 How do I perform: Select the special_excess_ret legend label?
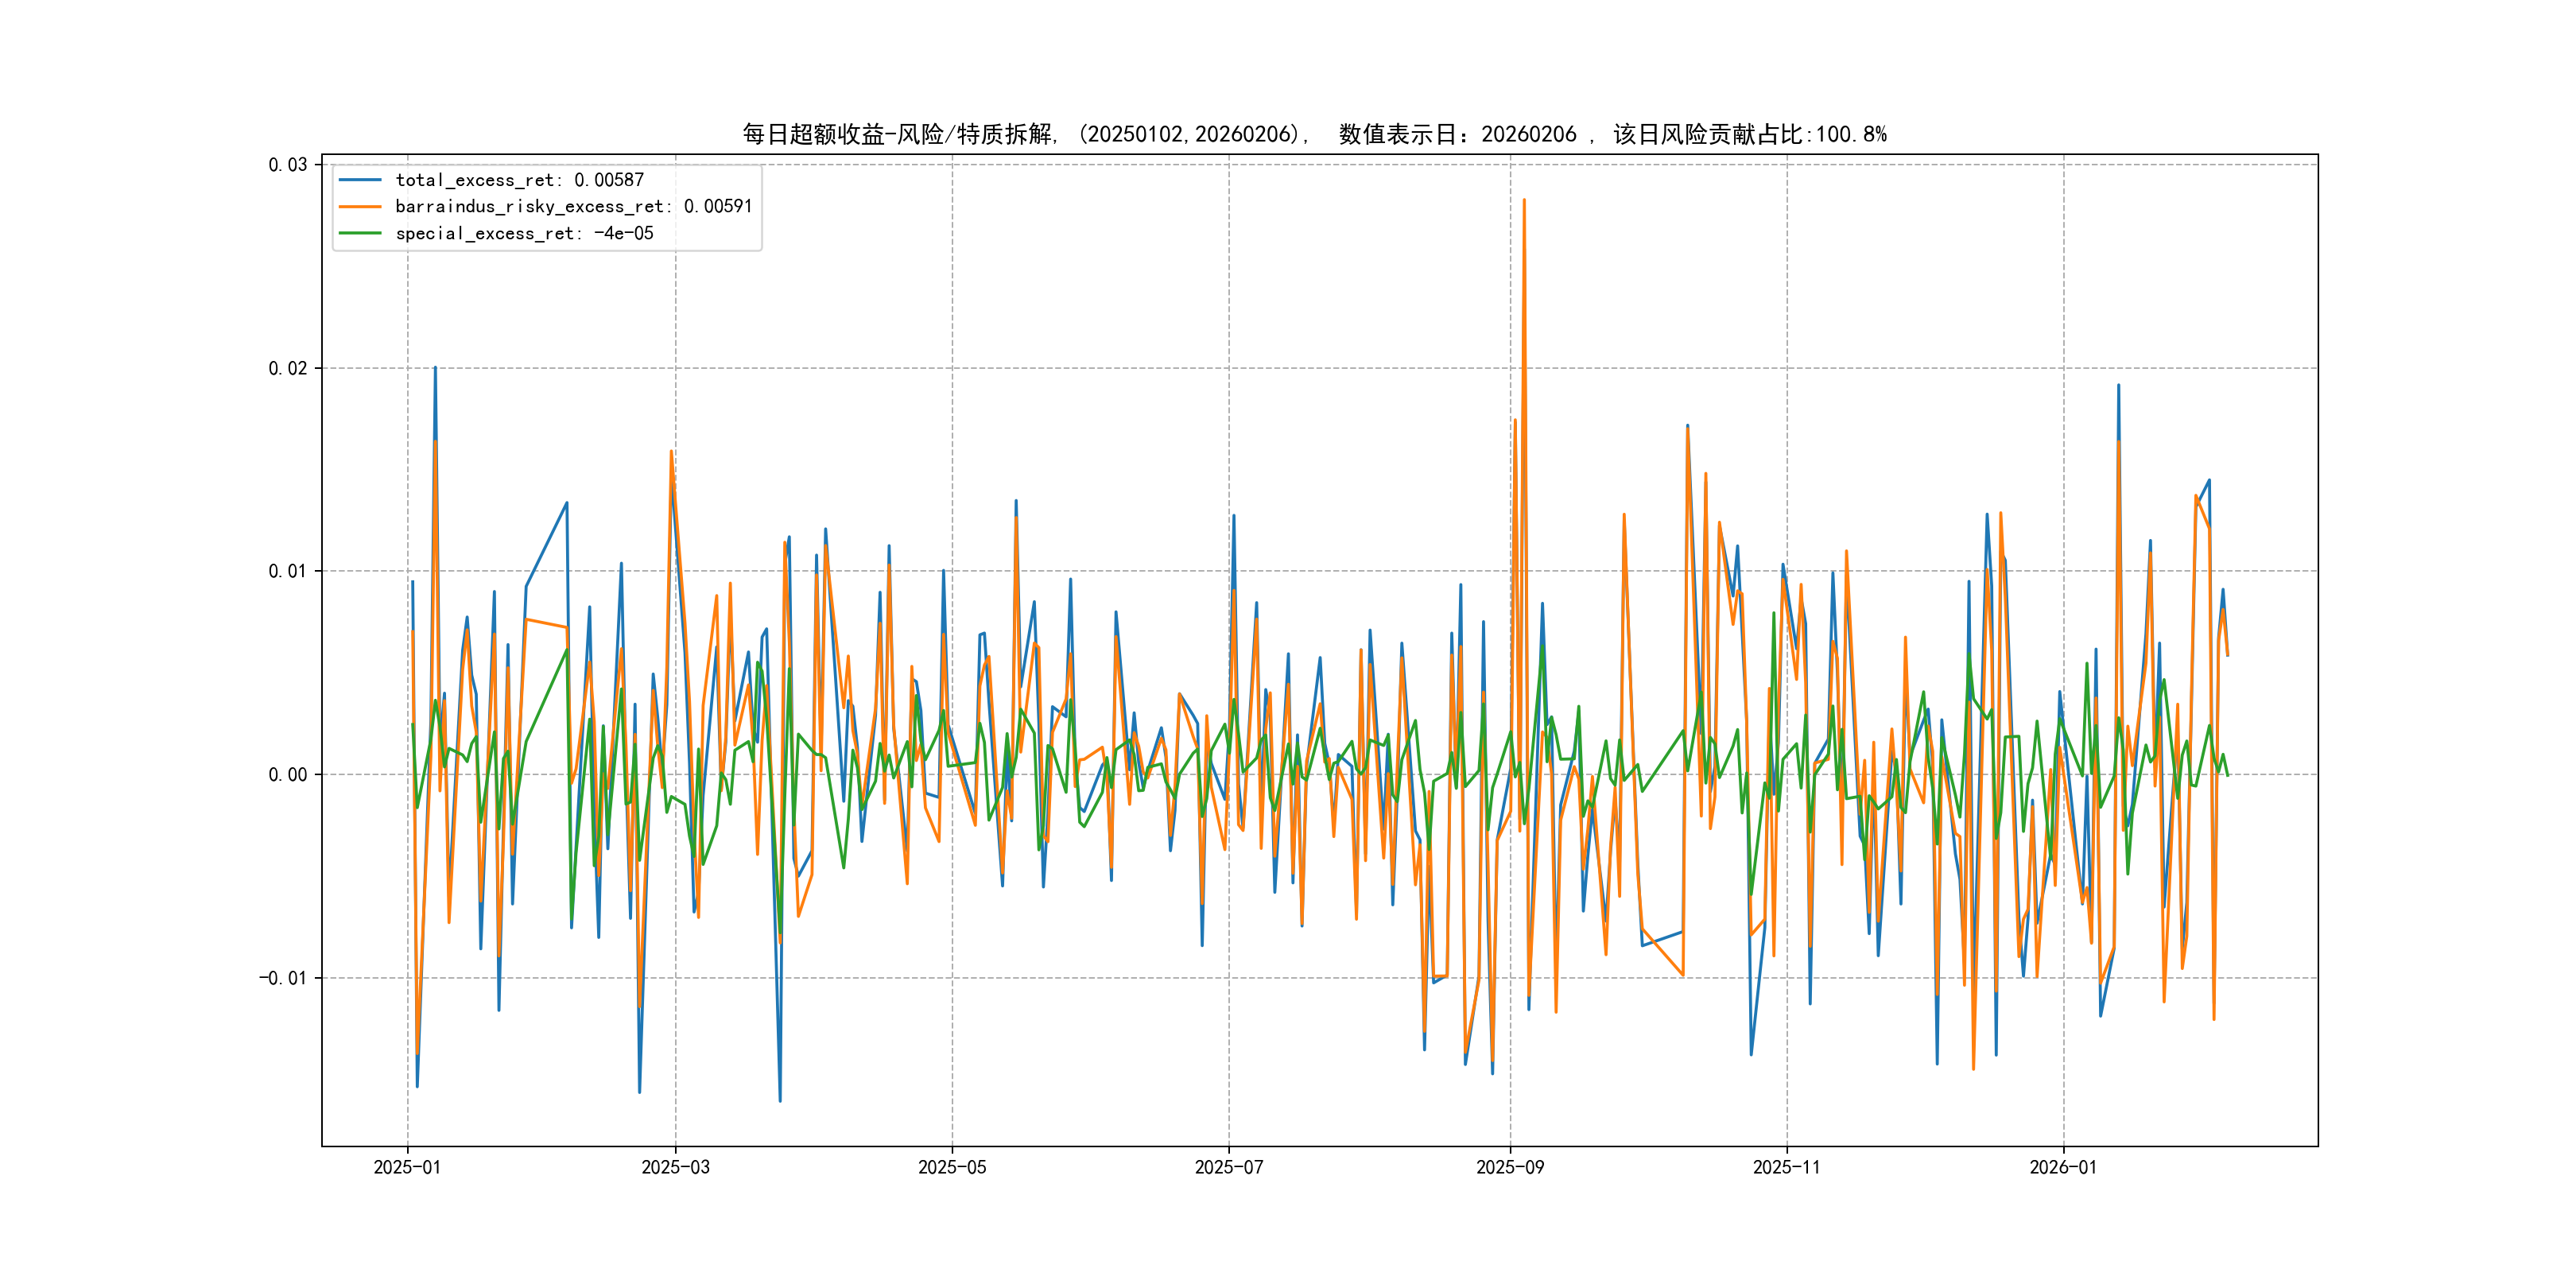pyautogui.click(x=524, y=233)
